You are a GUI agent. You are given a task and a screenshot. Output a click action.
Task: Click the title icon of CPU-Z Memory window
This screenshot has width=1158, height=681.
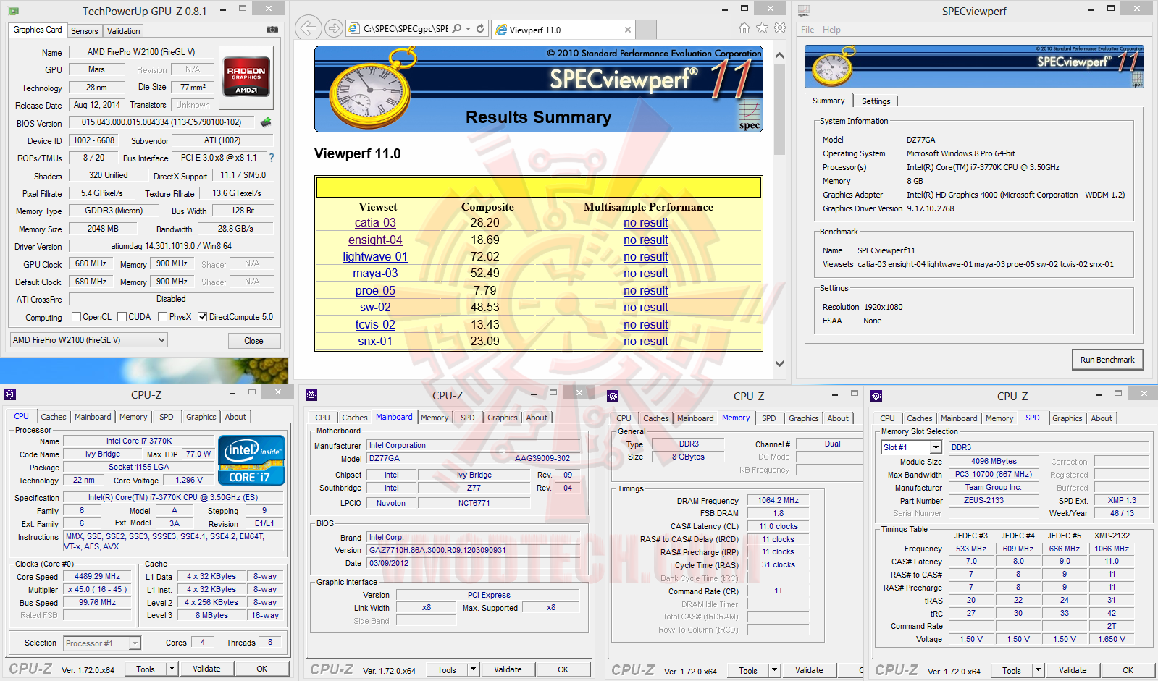(613, 396)
